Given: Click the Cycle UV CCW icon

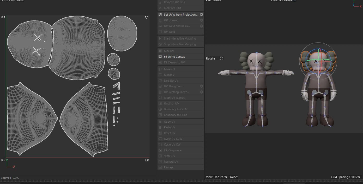Looking at the screenshot, I should (x=160, y=139).
